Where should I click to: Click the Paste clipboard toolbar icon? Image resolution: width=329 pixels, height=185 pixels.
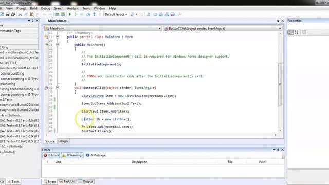(x=32, y=14)
